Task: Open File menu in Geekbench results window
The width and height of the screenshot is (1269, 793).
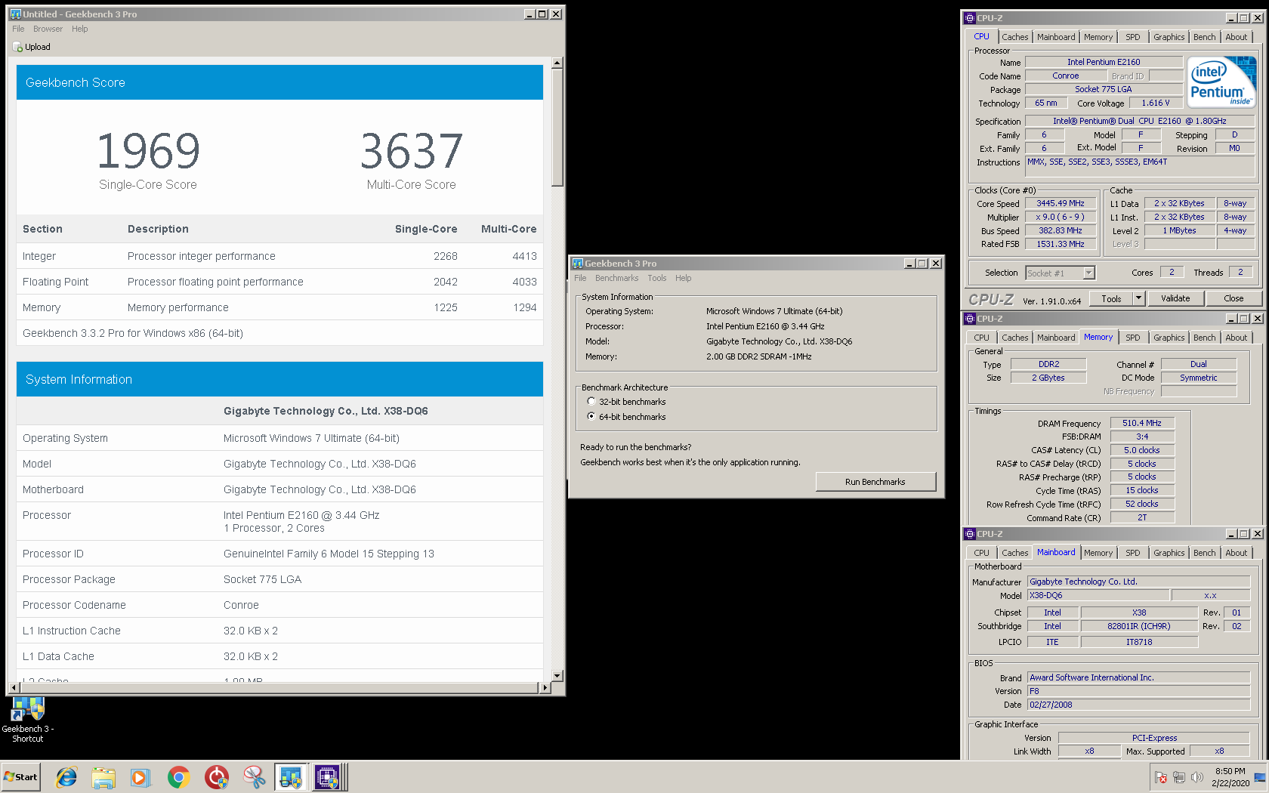Action: 18,29
